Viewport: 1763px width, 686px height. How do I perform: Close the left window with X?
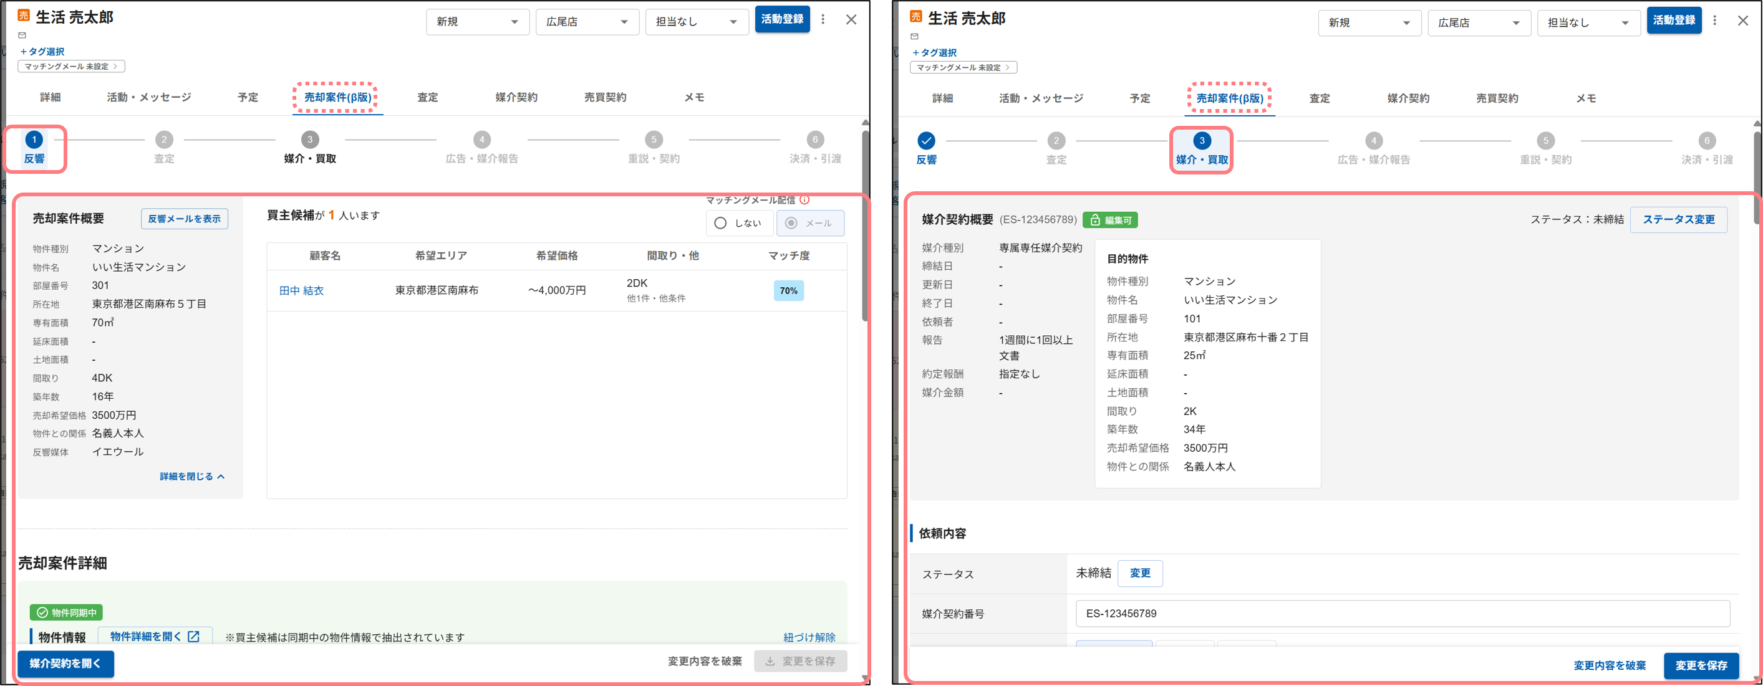[x=851, y=19]
